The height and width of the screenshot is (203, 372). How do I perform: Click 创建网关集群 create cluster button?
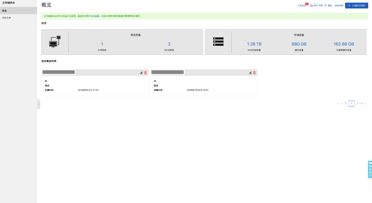[x=356, y=6]
